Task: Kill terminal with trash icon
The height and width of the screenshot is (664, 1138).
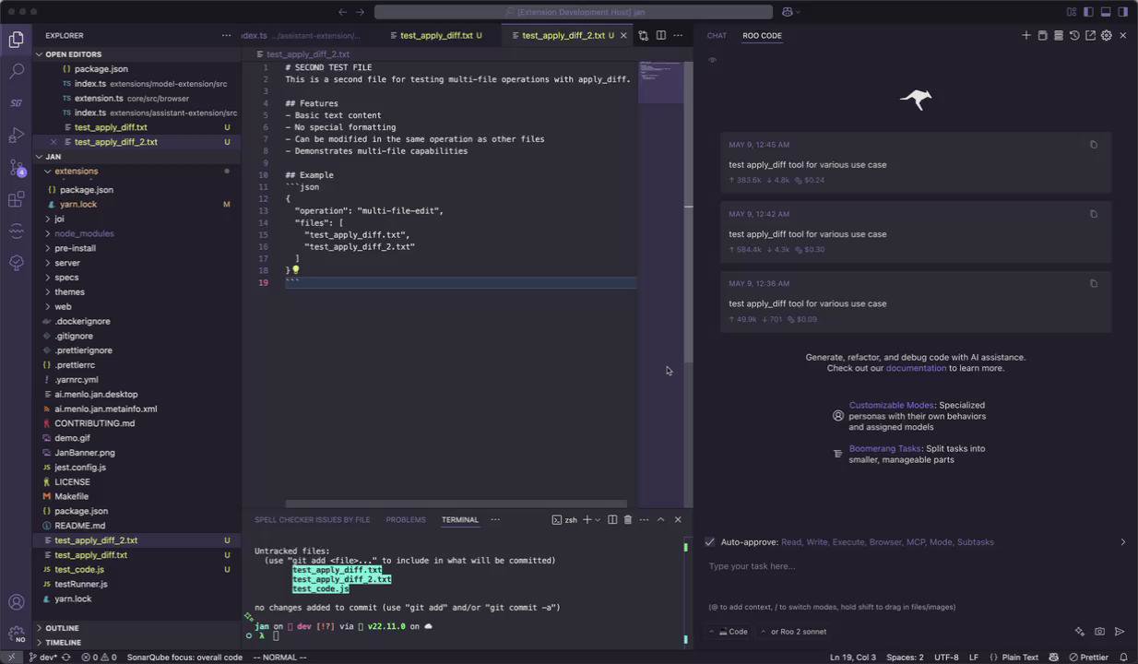Action: [628, 519]
